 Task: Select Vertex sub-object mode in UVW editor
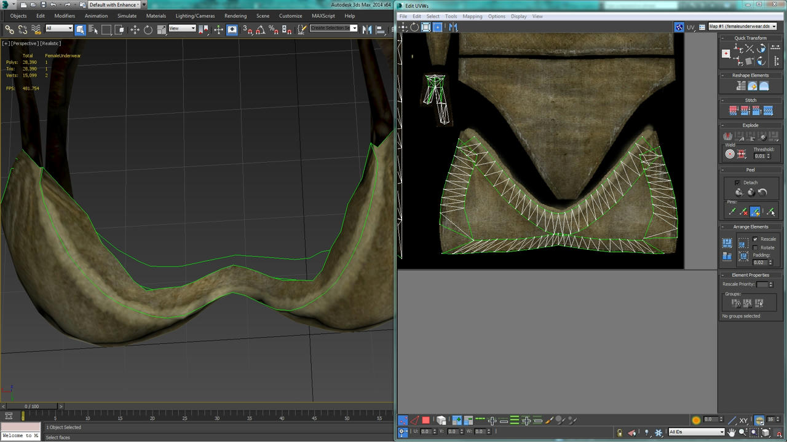pos(403,421)
